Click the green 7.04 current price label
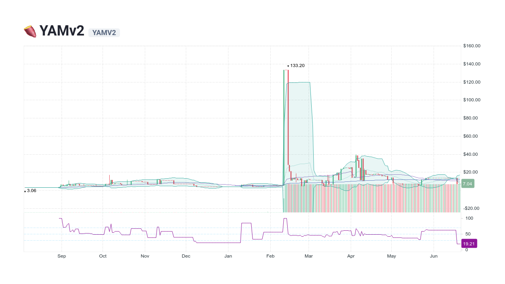This screenshot has width=505, height=284. (x=467, y=183)
